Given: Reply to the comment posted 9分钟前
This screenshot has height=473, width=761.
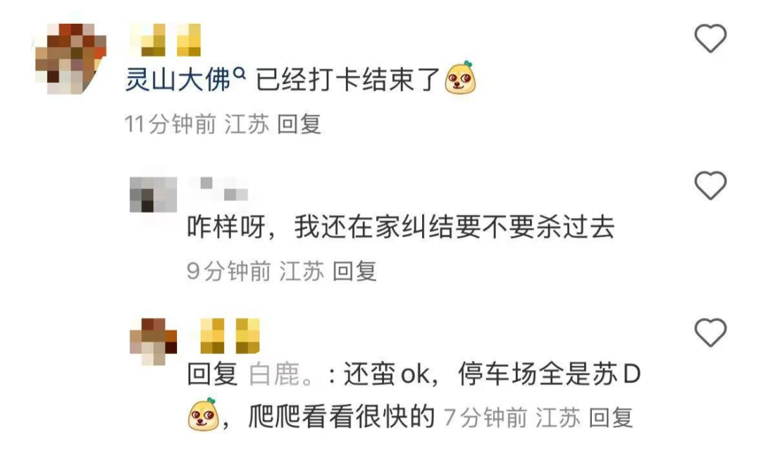Looking at the screenshot, I should [354, 271].
